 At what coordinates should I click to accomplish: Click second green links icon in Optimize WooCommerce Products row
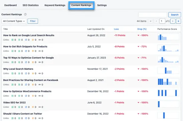(19, 96)
